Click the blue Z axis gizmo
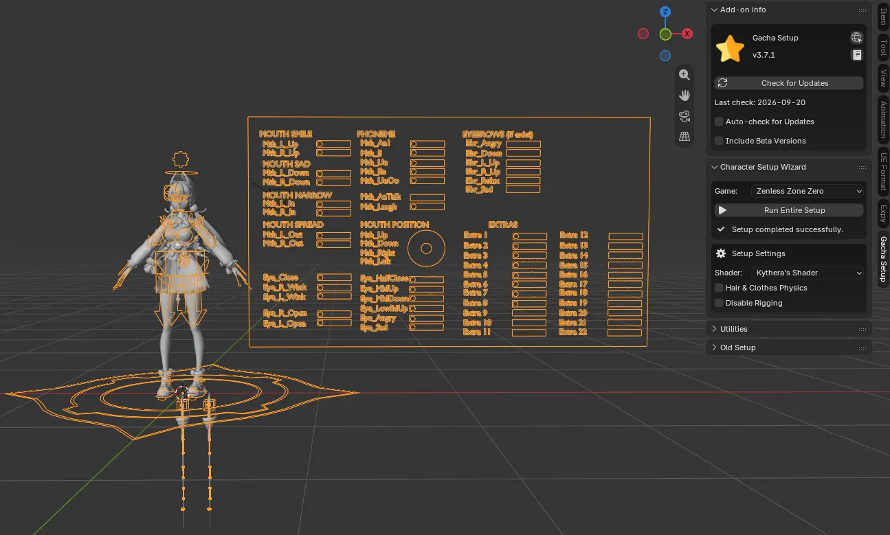Viewport: 890px width, 535px height. point(665,12)
